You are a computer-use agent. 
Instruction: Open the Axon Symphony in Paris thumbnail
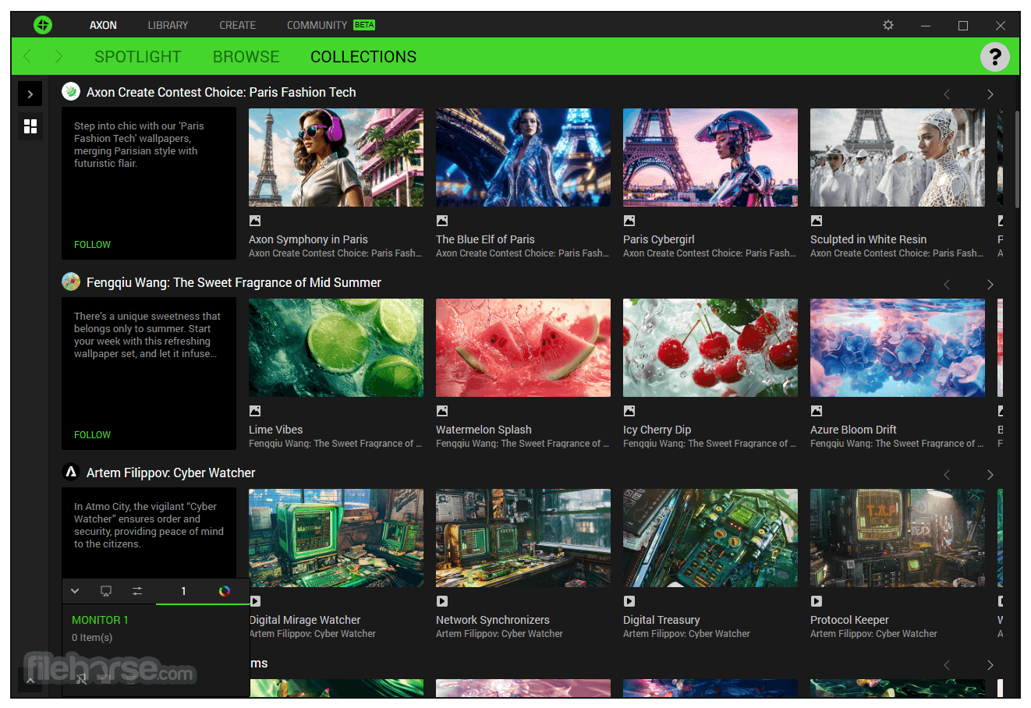[336, 158]
